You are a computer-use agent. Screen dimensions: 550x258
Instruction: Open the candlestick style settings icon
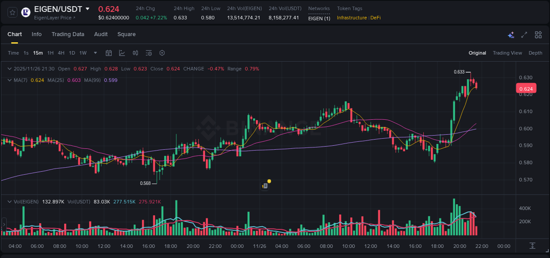(x=135, y=53)
